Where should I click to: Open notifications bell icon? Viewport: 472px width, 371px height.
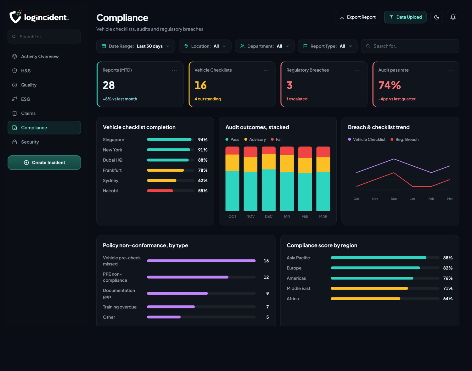[x=453, y=17]
